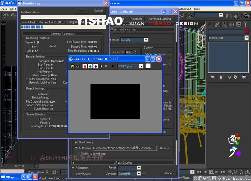Click the white color swatch in frame window
Image resolution: width=251 pixels, height=181 pixels.
(x=148, y=66)
